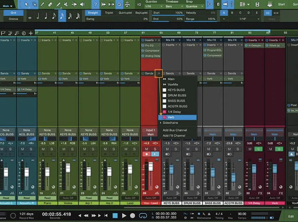
Task: Choose KEYS BUSS from the send menu
Action: (177, 90)
